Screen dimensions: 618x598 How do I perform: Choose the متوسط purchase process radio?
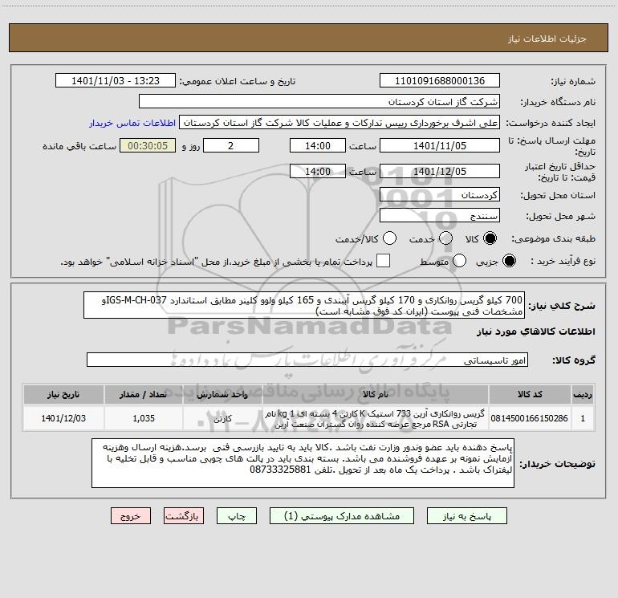[460, 261]
